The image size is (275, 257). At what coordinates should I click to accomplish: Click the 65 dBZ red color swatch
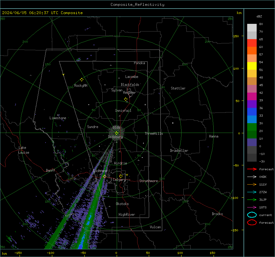[252, 43]
